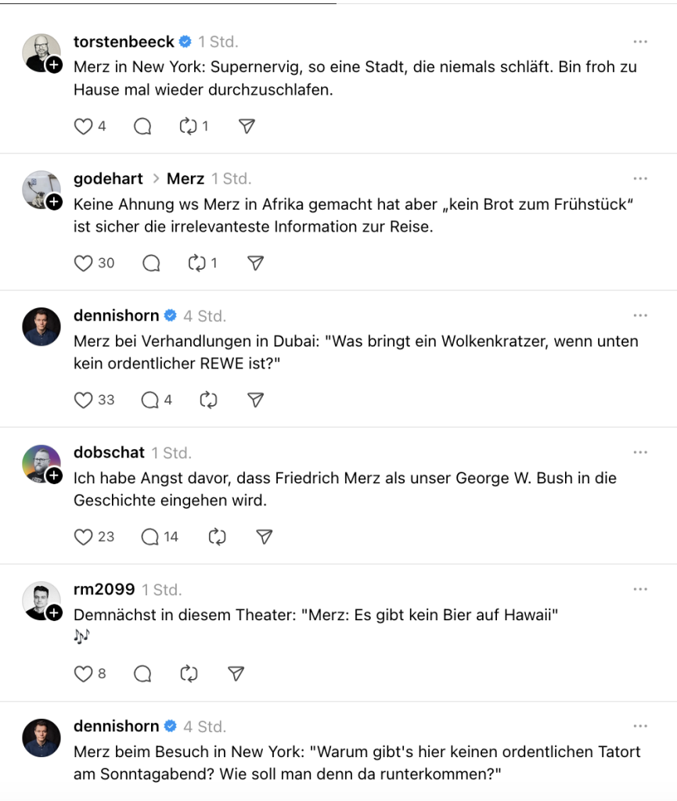Screen dimensions: 677x801
Task: Open dennishorn's profile from Dubai post username
Action: pyautogui.click(x=116, y=315)
